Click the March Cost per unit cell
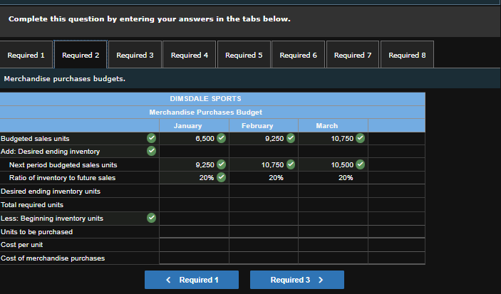Screen dimensions: 501x294 pyautogui.click(x=333, y=245)
